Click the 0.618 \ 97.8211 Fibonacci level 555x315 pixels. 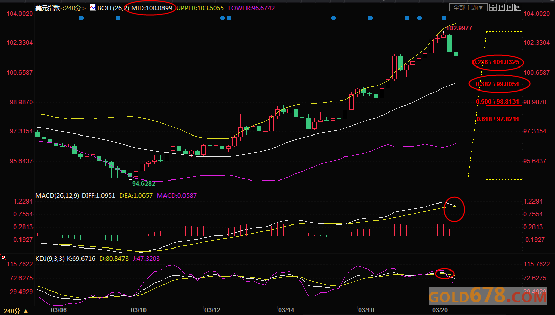pos(497,119)
